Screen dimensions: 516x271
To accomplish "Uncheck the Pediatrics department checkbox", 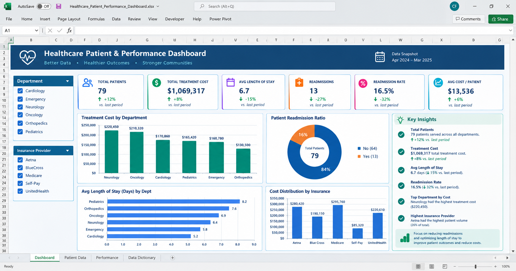I will click(x=20, y=131).
